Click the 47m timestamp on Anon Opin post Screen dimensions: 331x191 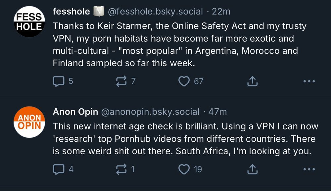[218, 112]
